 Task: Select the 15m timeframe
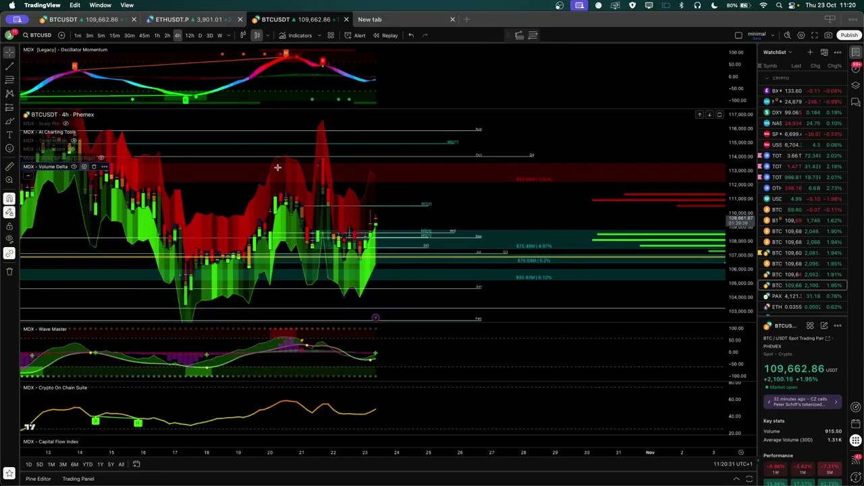[x=115, y=35]
